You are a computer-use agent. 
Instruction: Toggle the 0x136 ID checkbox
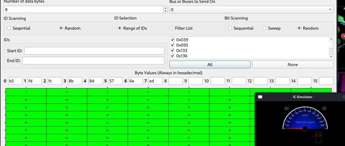(172, 56)
